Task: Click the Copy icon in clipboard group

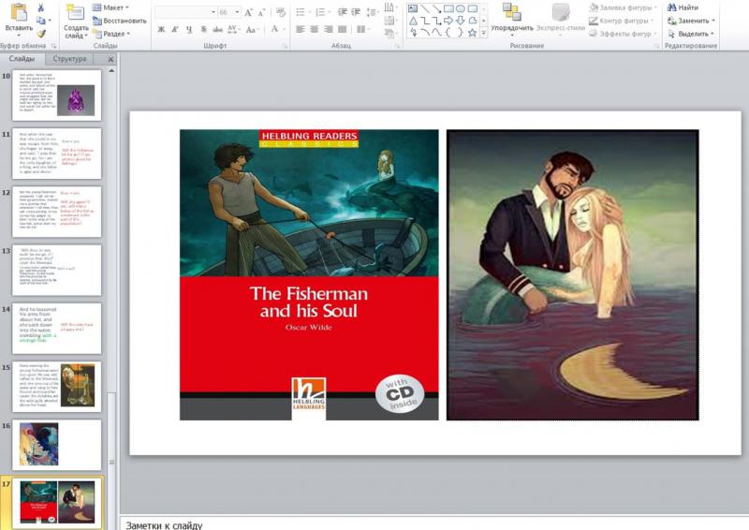Action: (x=41, y=21)
